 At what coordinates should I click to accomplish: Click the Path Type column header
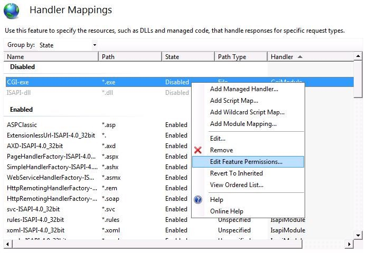click(x=232, y=57)
